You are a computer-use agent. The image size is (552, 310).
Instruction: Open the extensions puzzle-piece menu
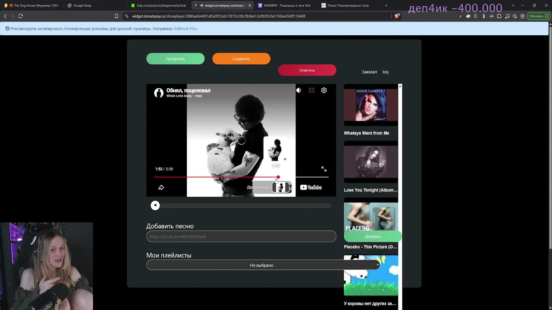pyautogui.click(x=499, y=16)
